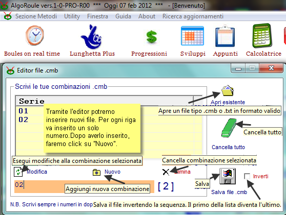Click the Elimina X icon
This screenshot has height=215, width=286.
click(166, 172)
